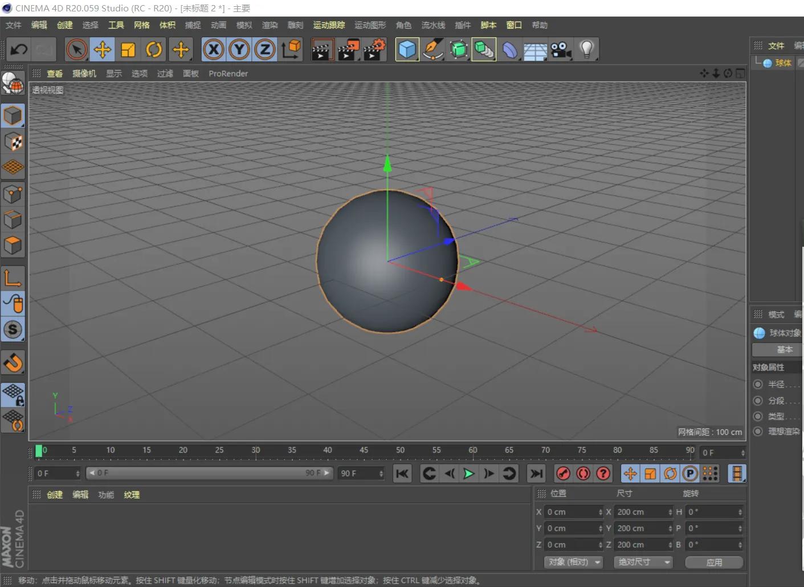This screenshot has height=587, width=804.
Task: Select the Rotate tool in the top toolbar
Action: [154, 50]
